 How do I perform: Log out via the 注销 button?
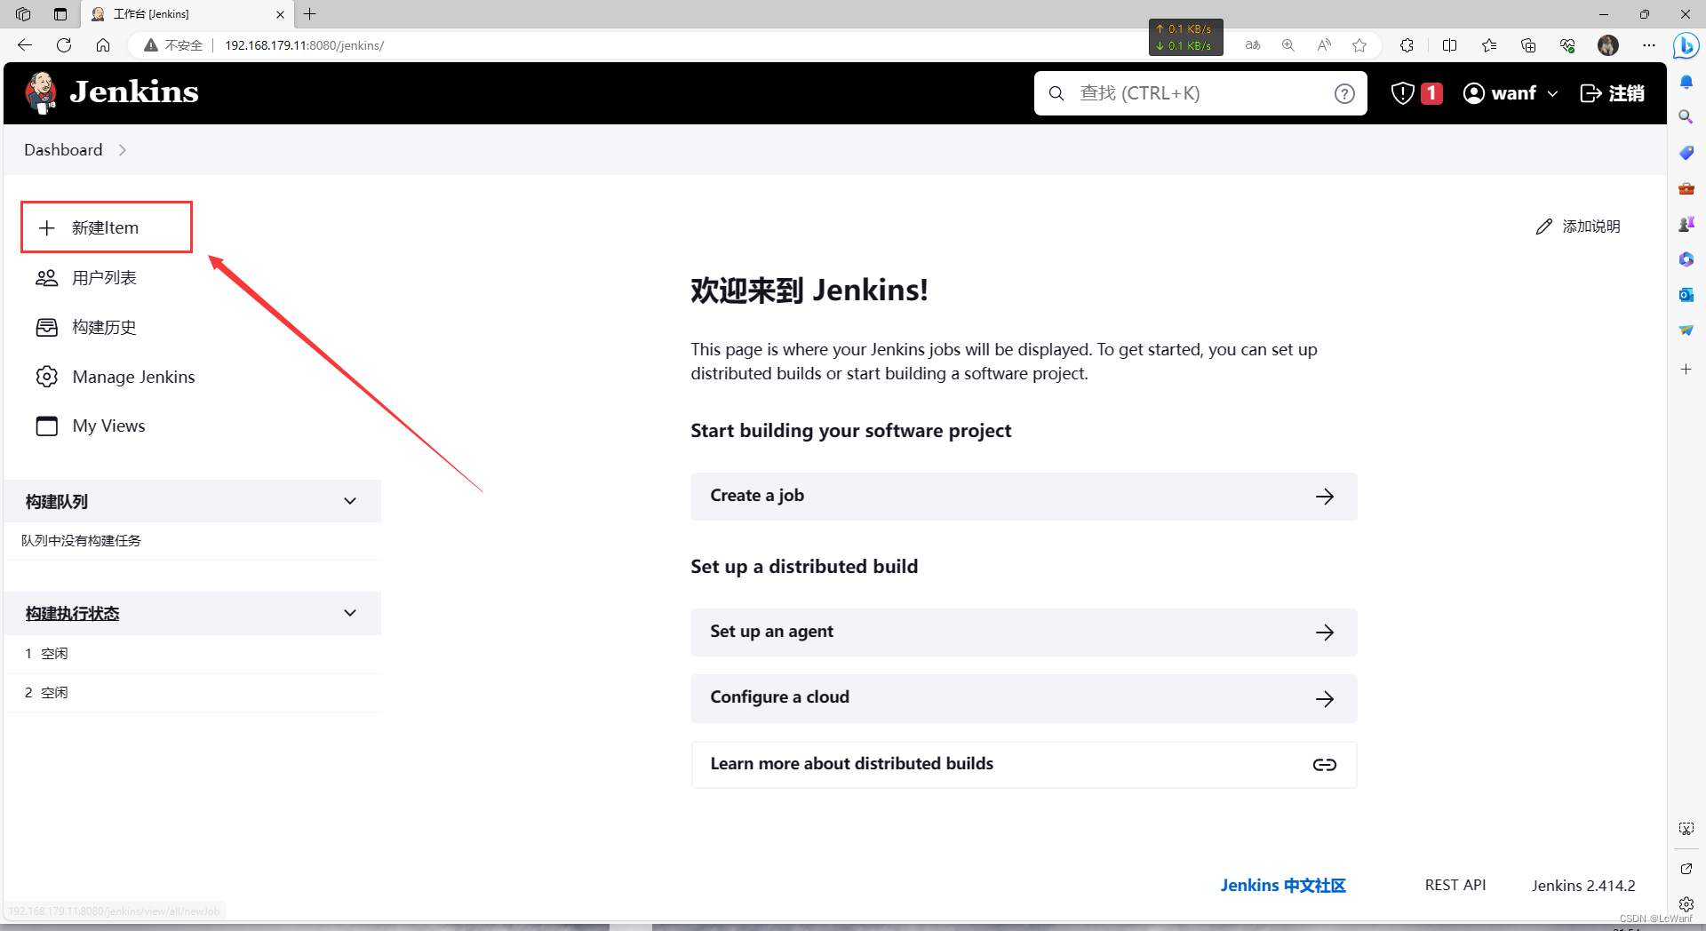[x=1613, y=93]
